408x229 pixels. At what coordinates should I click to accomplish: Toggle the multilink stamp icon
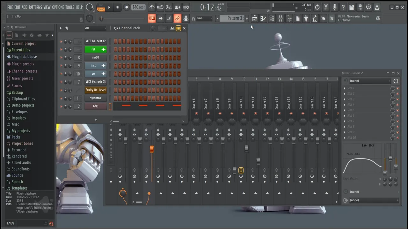[186, 18]
